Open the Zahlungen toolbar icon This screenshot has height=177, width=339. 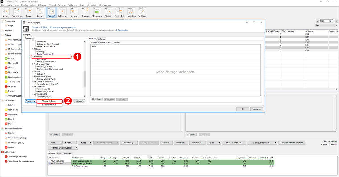coord(62,12)
